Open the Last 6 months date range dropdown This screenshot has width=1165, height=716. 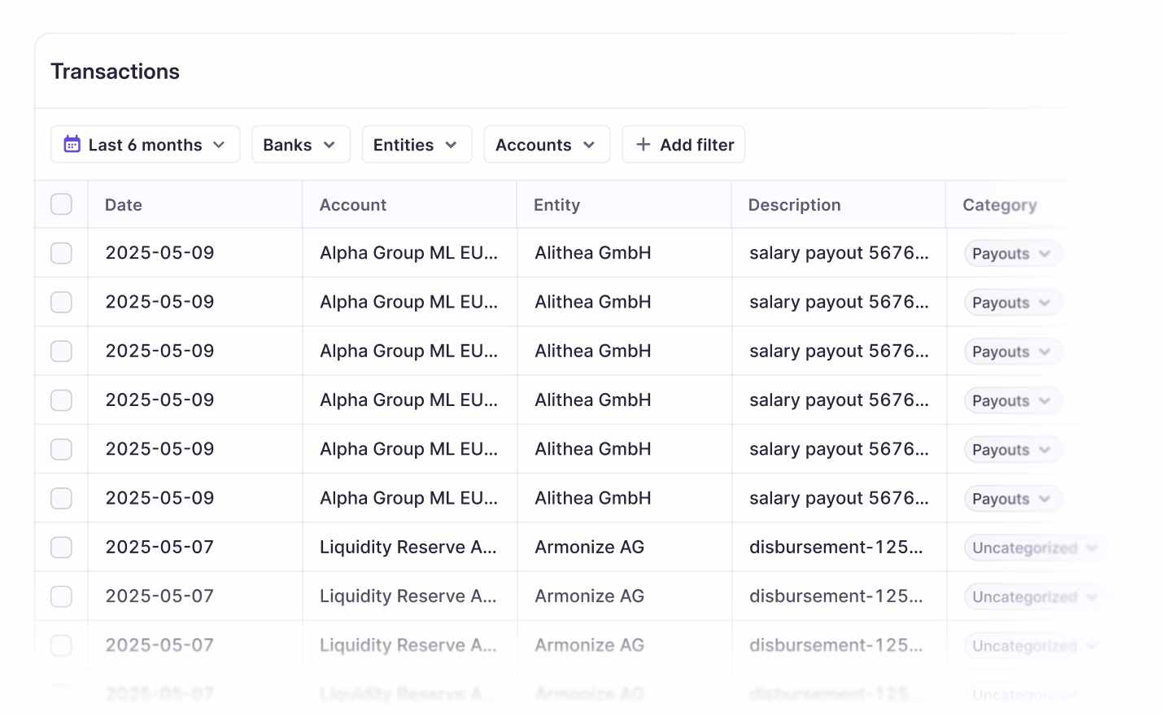coord(145,144)
